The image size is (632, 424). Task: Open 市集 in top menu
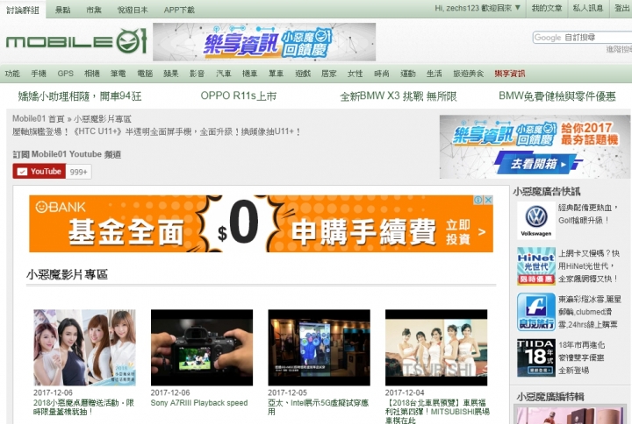pyautogui.click(x=94, y=10)
